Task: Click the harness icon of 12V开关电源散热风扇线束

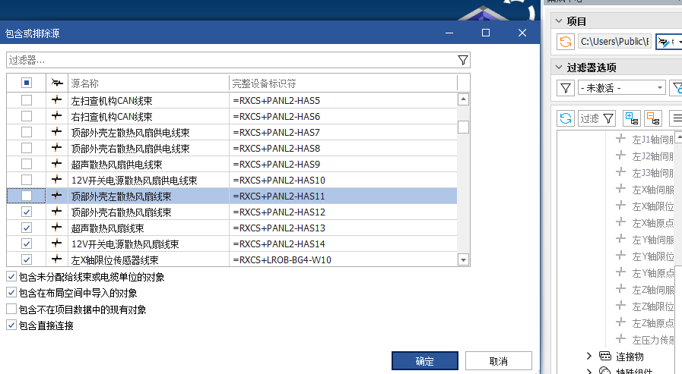Action: click(56, 244)
